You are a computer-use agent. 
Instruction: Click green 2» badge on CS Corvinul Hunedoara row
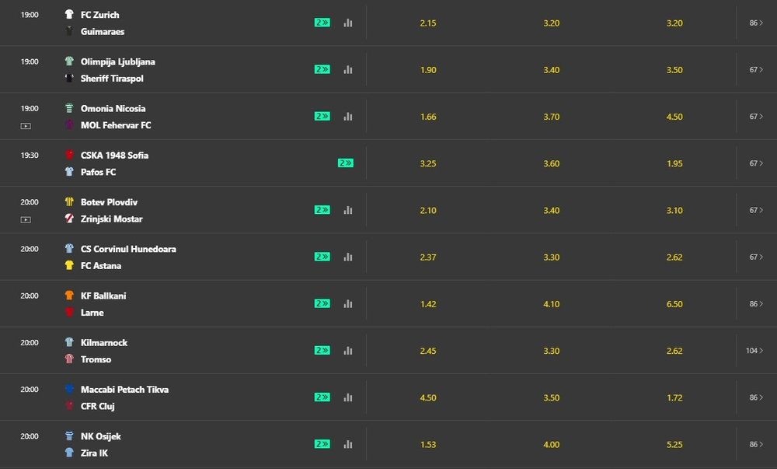(322, 257)
